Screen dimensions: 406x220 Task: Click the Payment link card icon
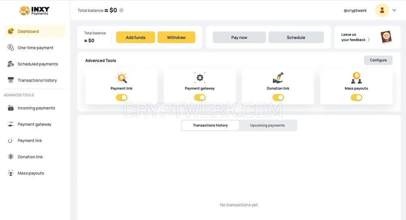[x=121, y=78]
